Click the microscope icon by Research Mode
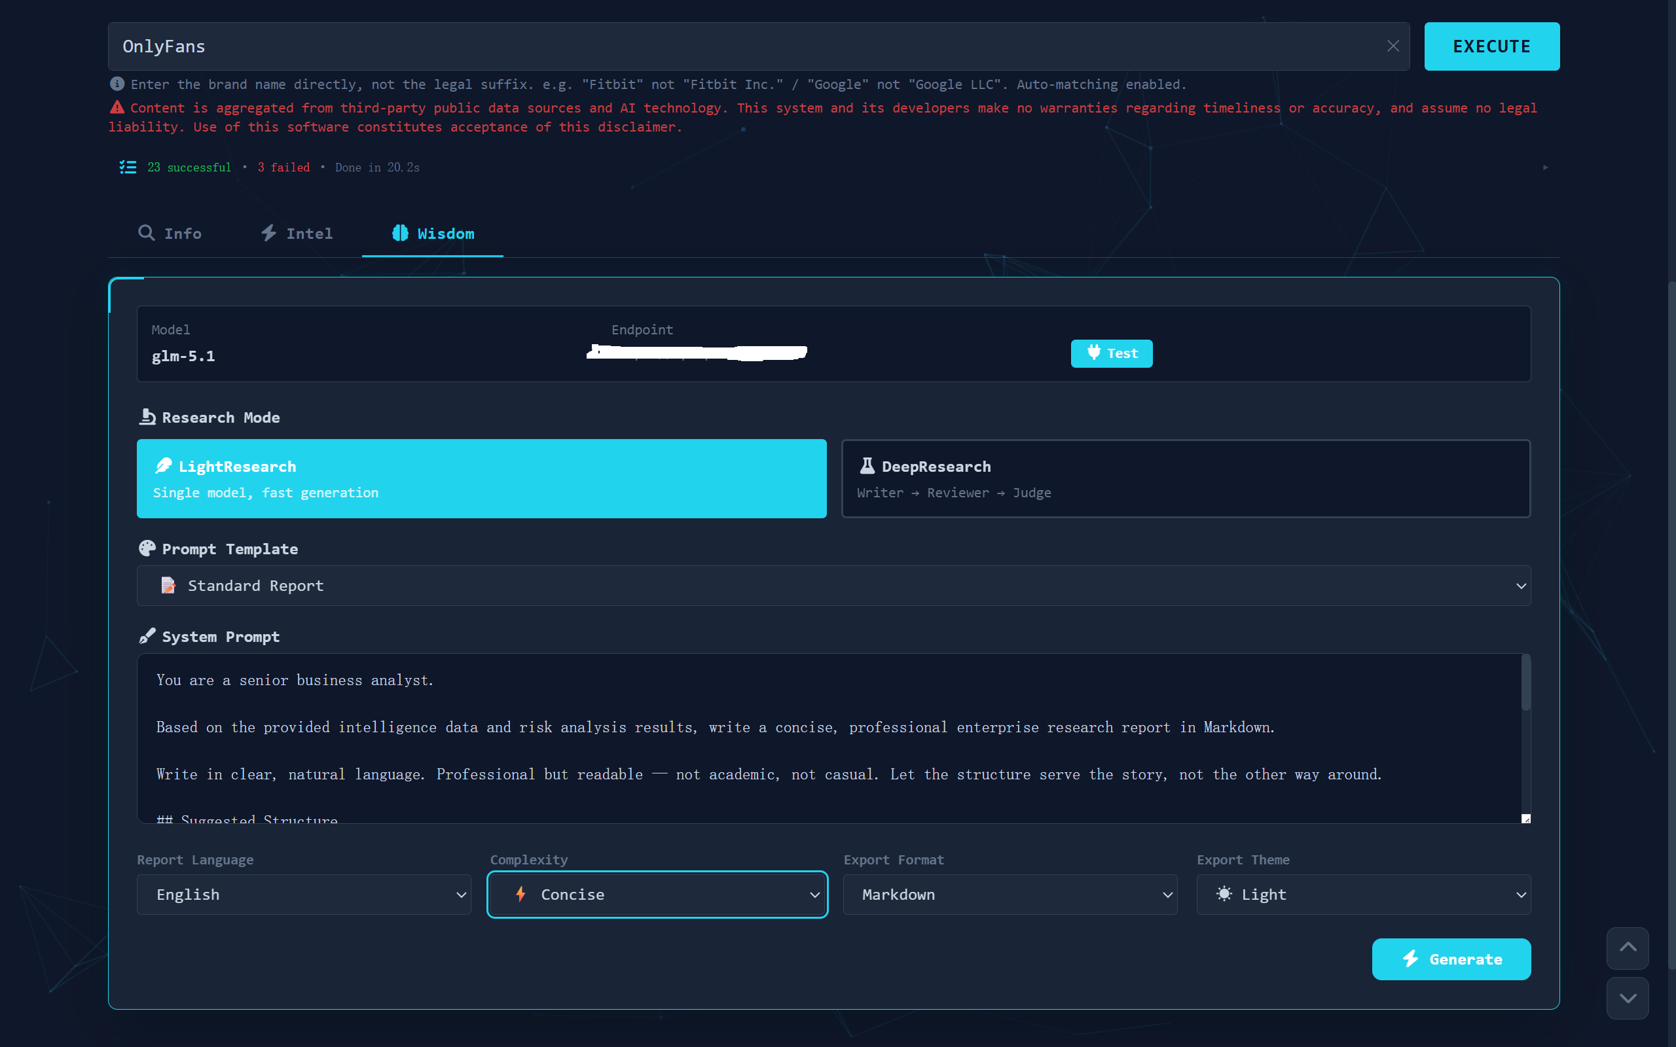 pyautogui.click(x=147, y=417)
